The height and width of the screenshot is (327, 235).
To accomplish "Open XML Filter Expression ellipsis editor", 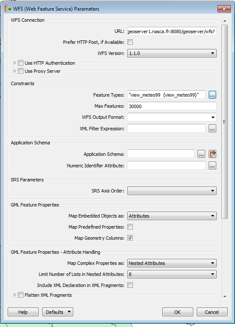I will [212, 129].
